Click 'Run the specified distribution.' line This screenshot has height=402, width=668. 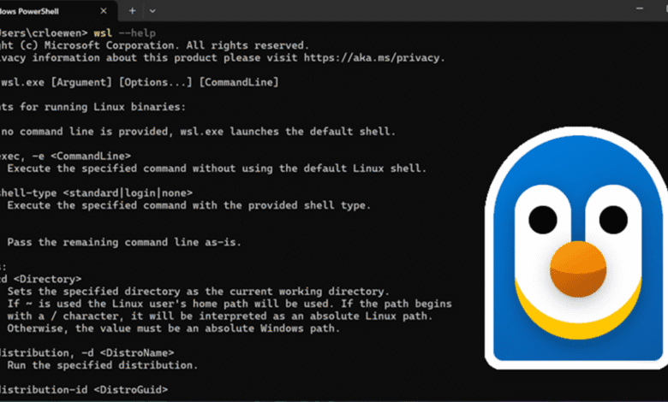pos(102,365)
